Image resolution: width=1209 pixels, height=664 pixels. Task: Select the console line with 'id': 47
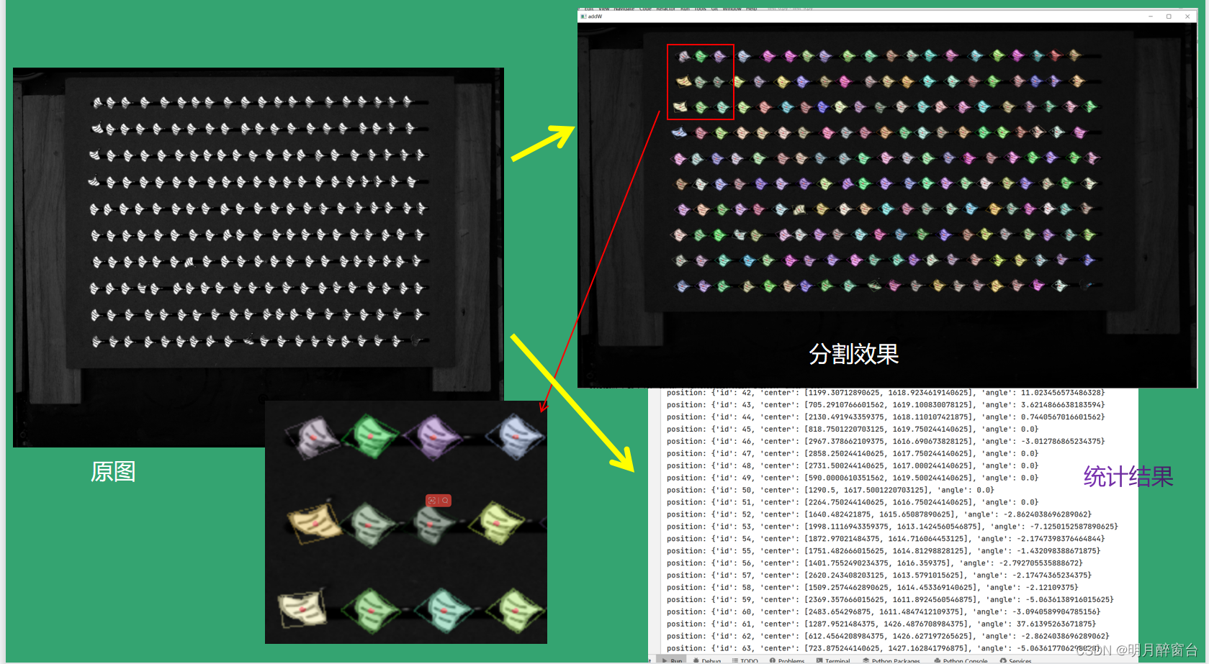[852, 454]
